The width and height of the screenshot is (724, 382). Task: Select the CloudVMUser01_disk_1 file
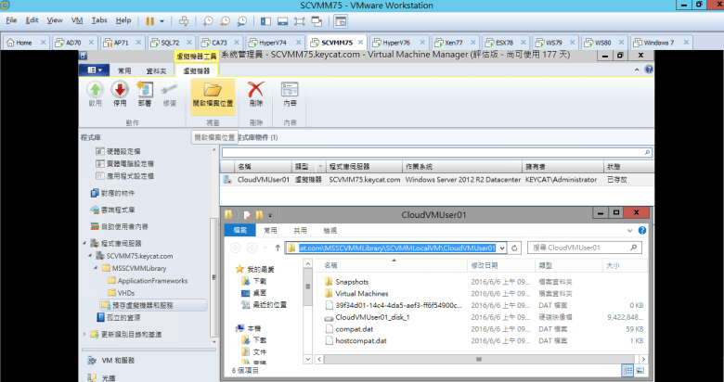pos(371,317)
